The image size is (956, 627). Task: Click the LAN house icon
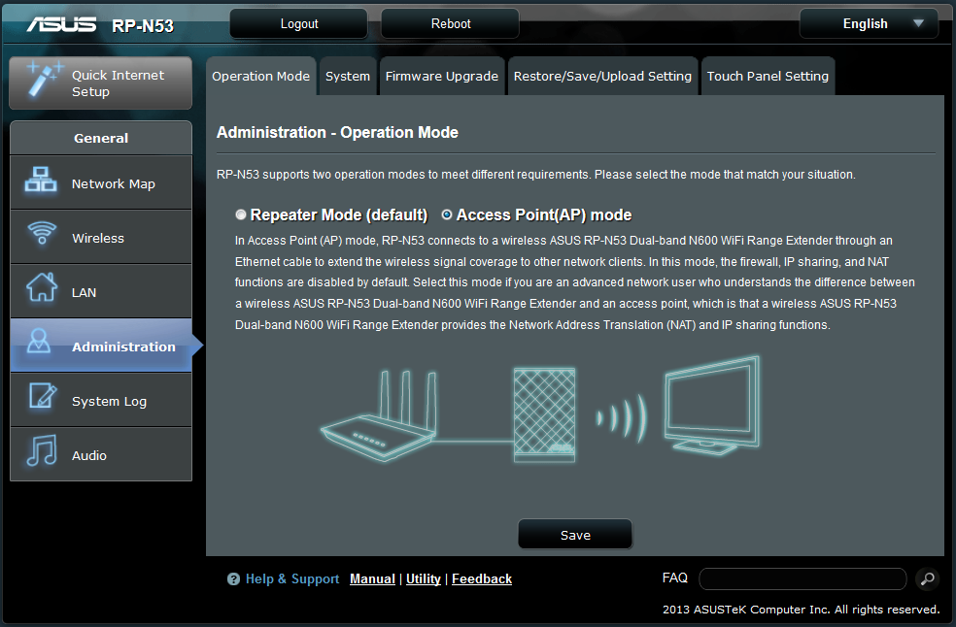pos(41,290)
